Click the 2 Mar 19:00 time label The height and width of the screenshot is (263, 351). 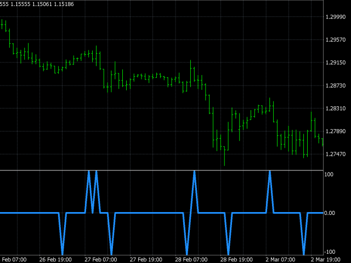[325, 260]
